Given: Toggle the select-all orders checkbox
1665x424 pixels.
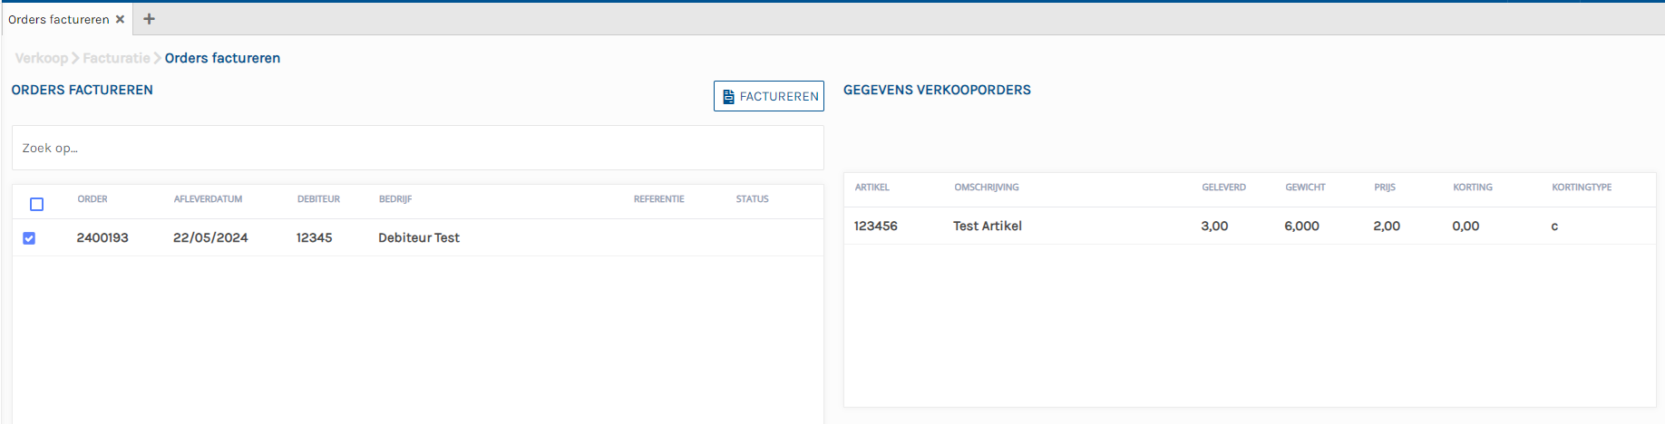Looking at the screenshot, I should tap(37, 204).
